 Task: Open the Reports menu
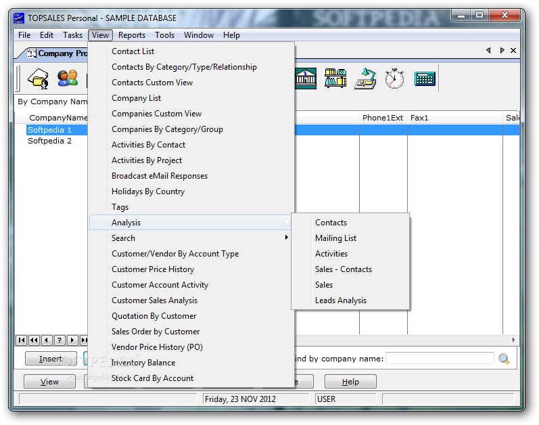(x=132, y=35)
